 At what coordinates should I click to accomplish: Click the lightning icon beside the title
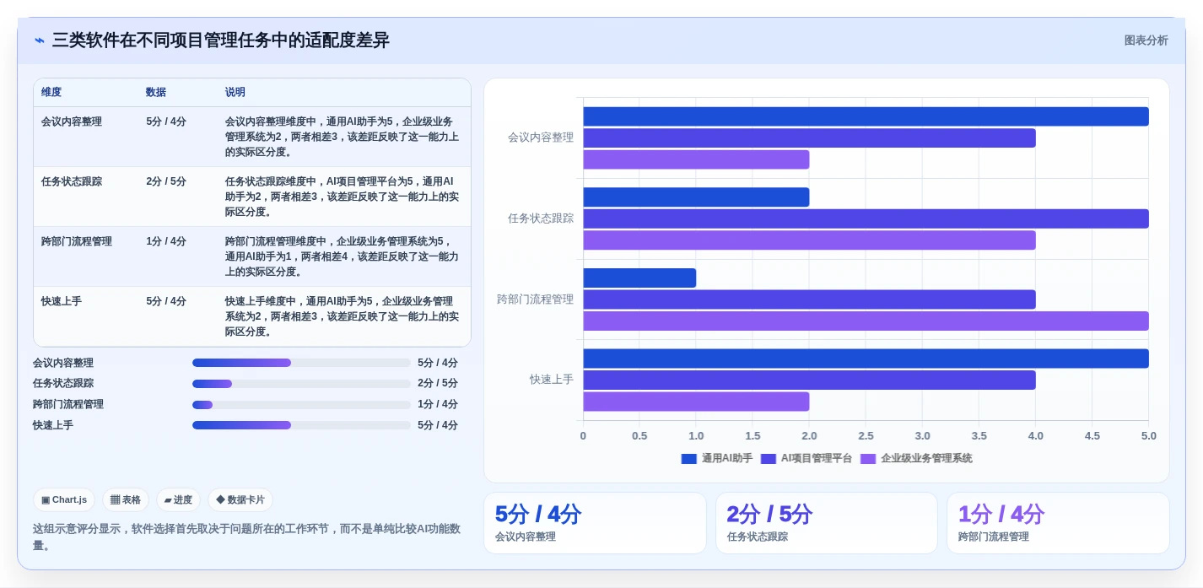pyautogui.click(x=40, y=40)
